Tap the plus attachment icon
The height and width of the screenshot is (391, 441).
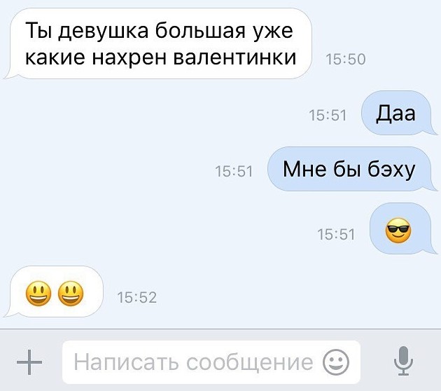click(x=29, y=362)
